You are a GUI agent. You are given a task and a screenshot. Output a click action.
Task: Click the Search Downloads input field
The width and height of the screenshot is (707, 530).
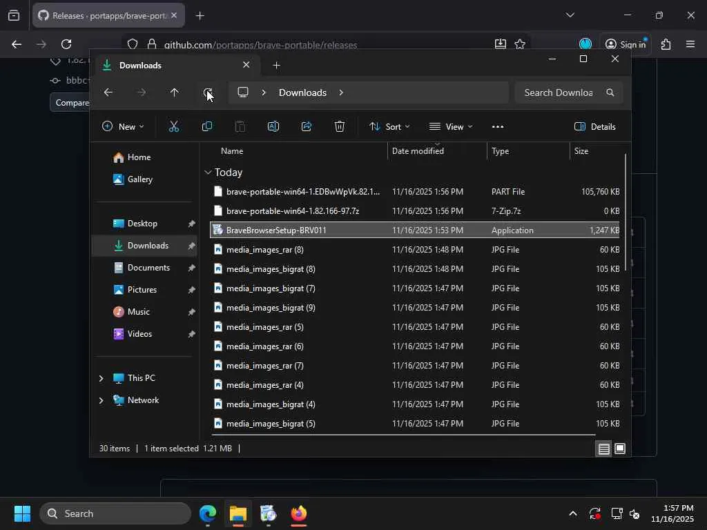pos(559,92)
